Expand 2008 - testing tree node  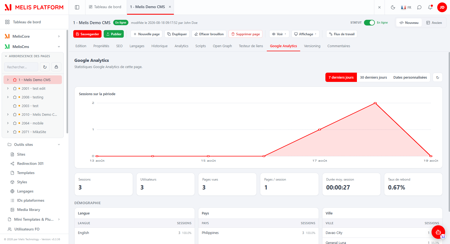click(8, 97)
